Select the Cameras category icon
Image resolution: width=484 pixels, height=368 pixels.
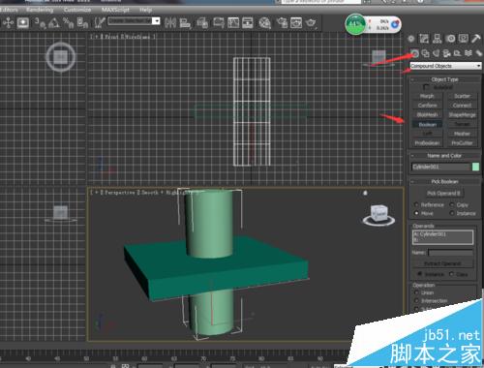click(x=447, y=53)
